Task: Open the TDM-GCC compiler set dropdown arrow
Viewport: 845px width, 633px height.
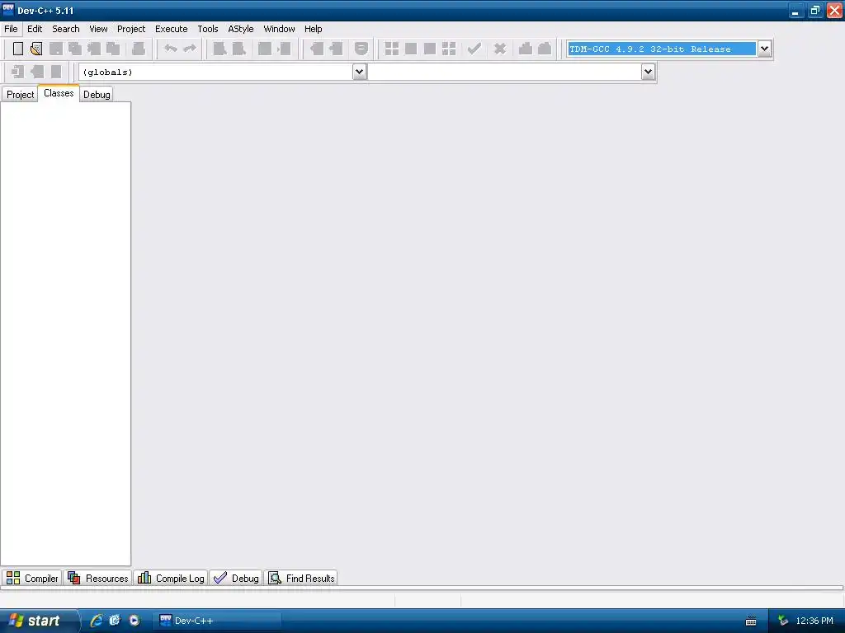Action: [764, 49]
